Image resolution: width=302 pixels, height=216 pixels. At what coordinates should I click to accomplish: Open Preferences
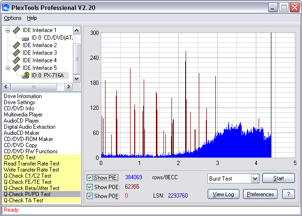pos(260,194)
